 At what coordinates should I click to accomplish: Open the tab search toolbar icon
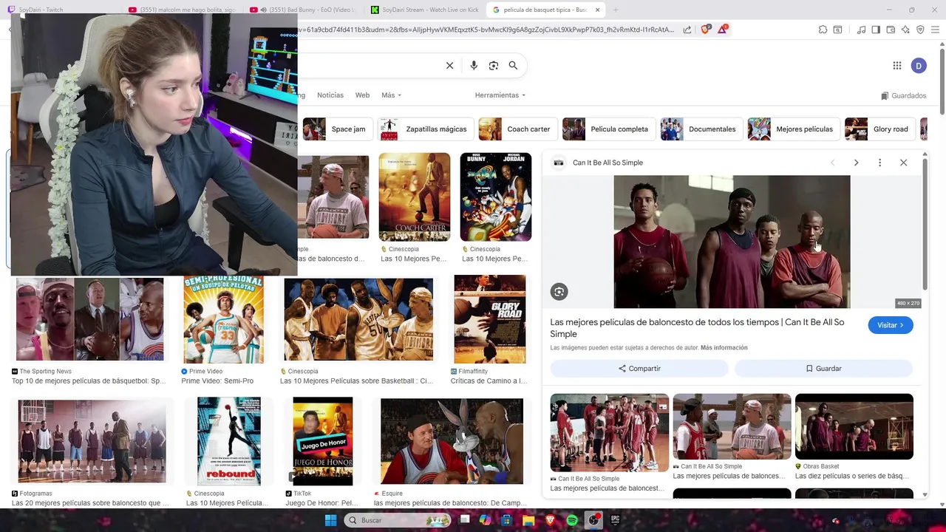coord(837,30)
